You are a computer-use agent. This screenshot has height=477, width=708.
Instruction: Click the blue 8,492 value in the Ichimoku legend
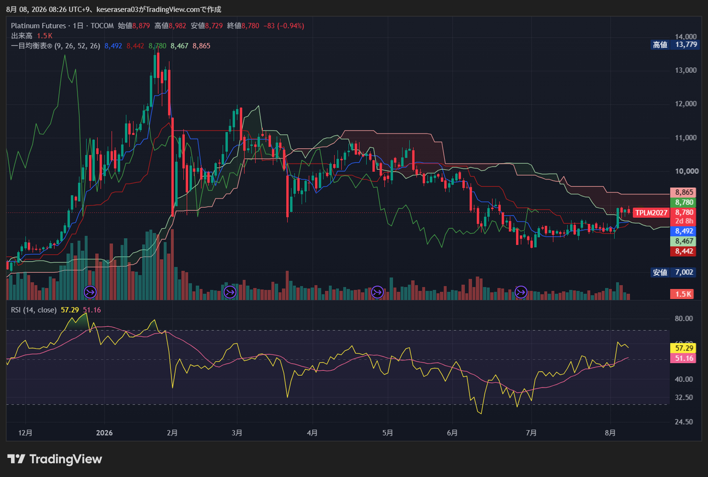pos(113,46)
